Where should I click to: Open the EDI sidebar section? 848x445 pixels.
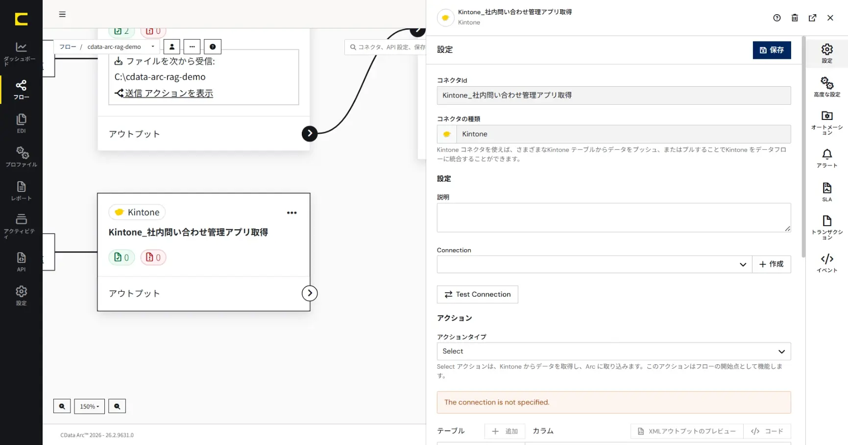click(21, 123)
